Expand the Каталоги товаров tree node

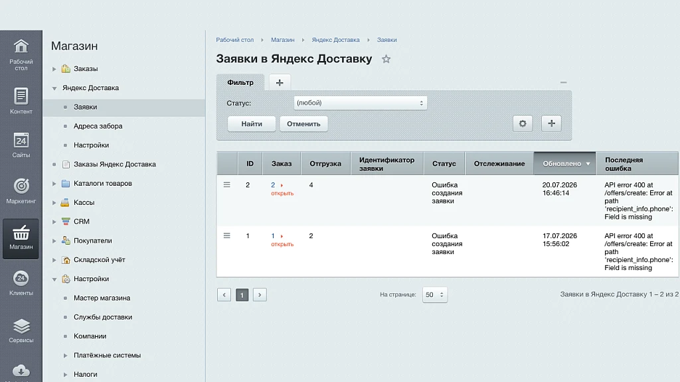[x=54, y=184]
